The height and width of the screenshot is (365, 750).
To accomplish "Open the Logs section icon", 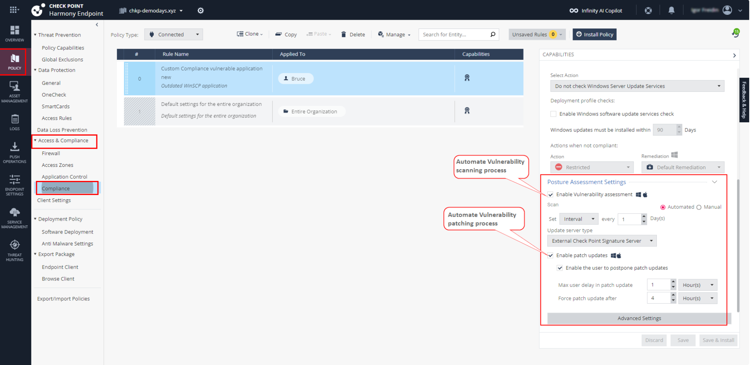I will (15, 119).
